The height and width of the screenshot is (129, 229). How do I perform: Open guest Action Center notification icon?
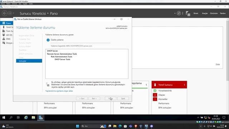click(x=224, y=118)
